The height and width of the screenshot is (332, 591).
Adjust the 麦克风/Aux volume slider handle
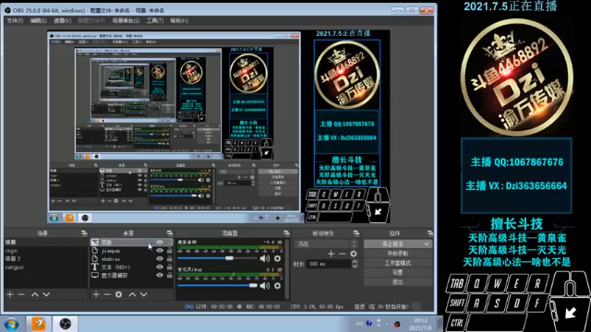[x=253, y=286]
